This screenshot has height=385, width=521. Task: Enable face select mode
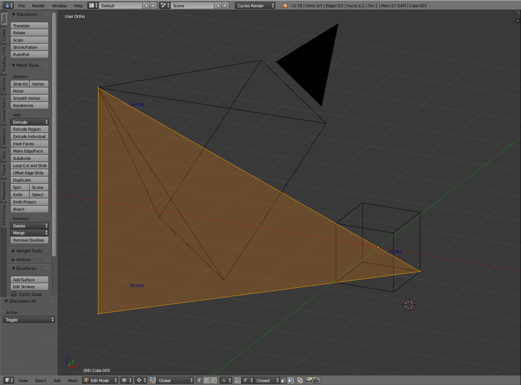point(214,380)
